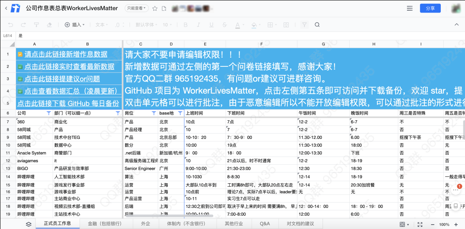
Task: Open link 点击此链接提建议or问题
Action: (x=62, y=79)
